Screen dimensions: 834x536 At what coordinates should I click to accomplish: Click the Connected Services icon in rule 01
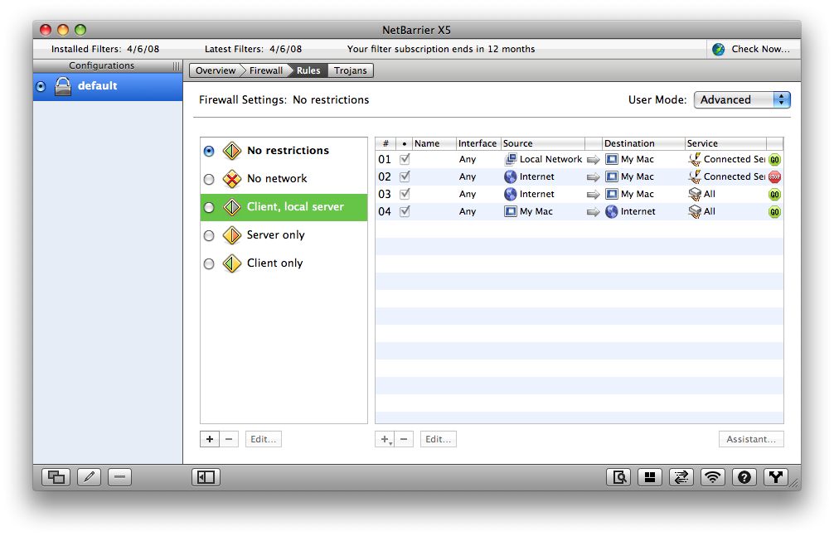(694, 159)
